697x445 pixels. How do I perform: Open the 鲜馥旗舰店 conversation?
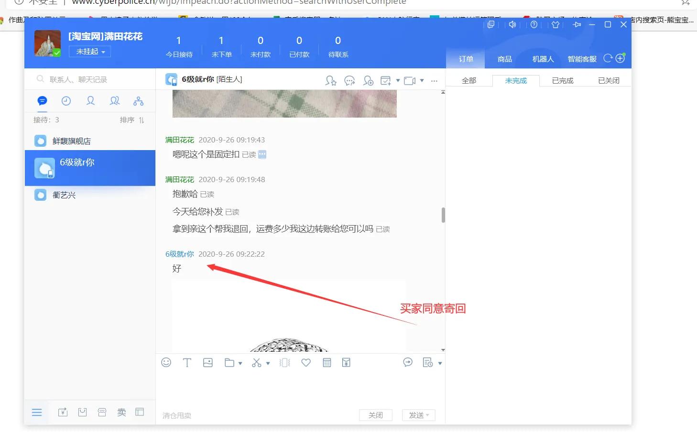pos(72,141)
